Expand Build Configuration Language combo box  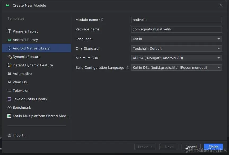pos(176,67)
